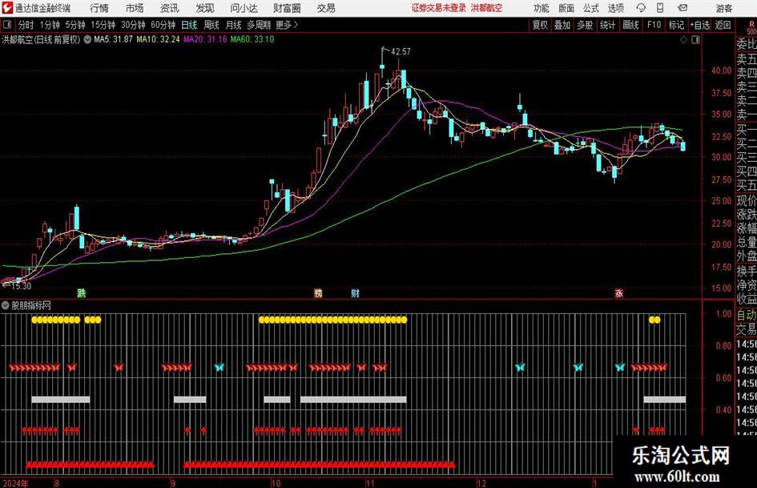Click the blue 财 event marker

click(356, 292)
